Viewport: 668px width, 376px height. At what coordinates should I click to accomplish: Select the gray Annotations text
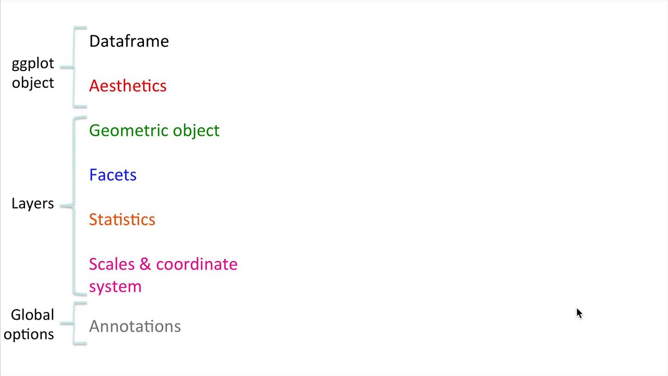(x=135, y=326)
